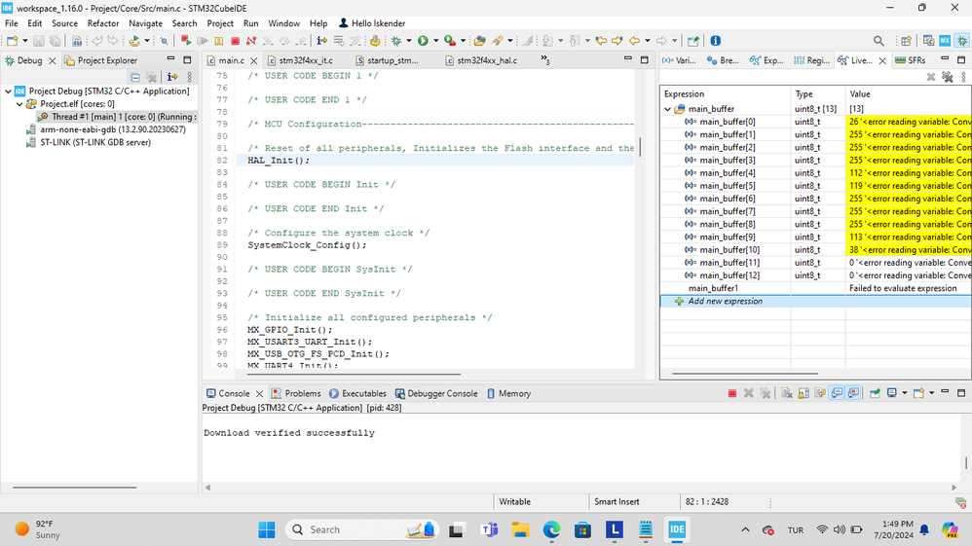Image resolution: width=972 pixels, height=546 pixels.
Task: Toggle Pin Console in Console toolbar
Action: [x=875, y=393]
